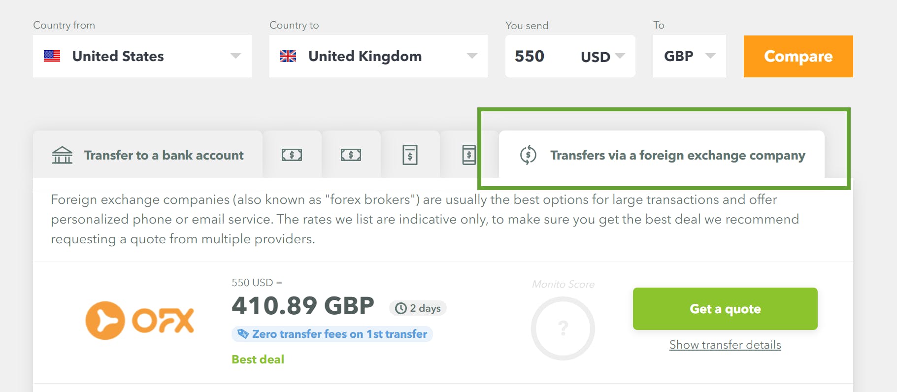Screen dimensions: 897x392
Task: Select the bank building icon on the bank account tab
Action: click(x=61, y=155)
